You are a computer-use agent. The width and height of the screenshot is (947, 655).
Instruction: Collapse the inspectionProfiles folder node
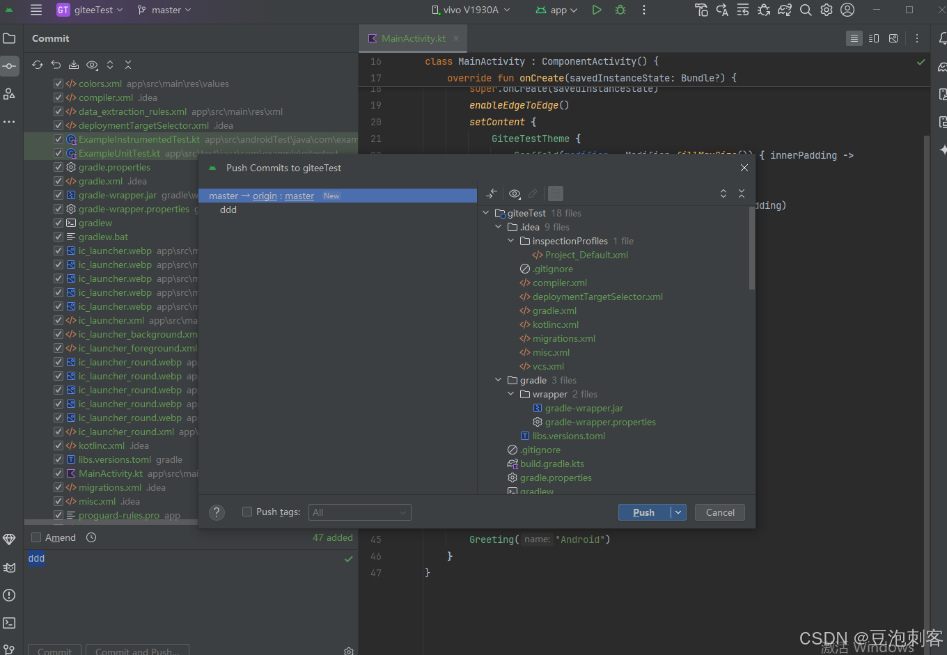(x=511, y=241)
